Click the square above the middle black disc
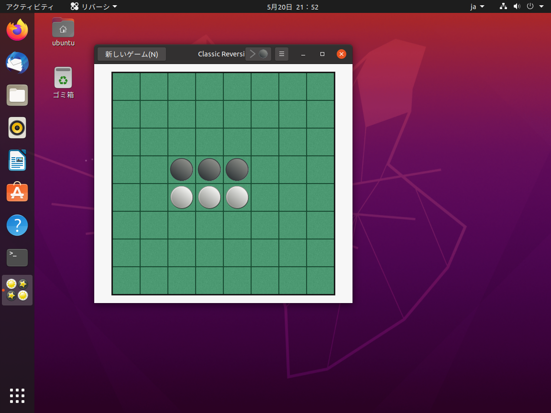551x413 pixels. [x=209, y=142]
